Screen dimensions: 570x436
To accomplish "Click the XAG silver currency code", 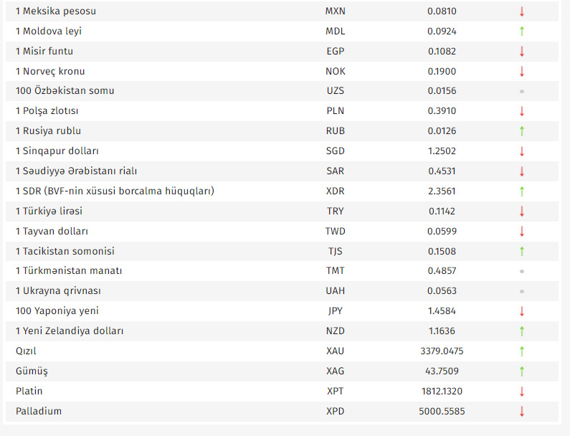I will (335, 371).
